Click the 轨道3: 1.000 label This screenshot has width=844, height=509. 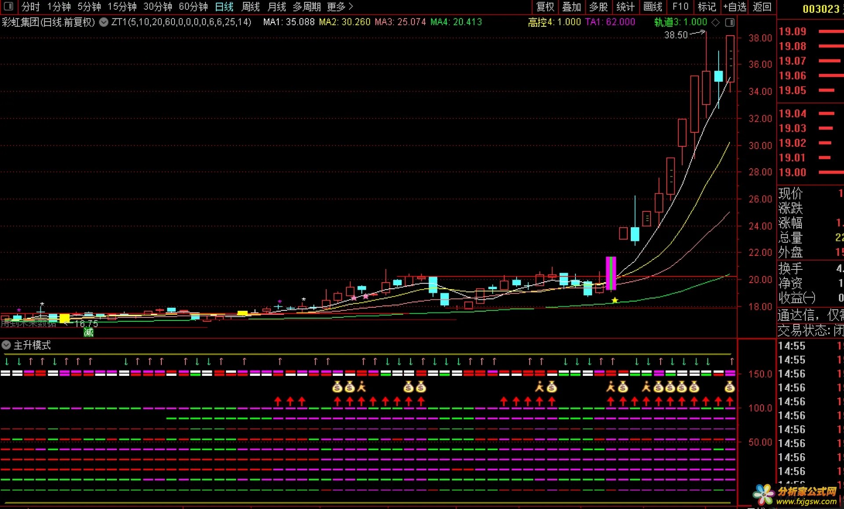(680, 22)
